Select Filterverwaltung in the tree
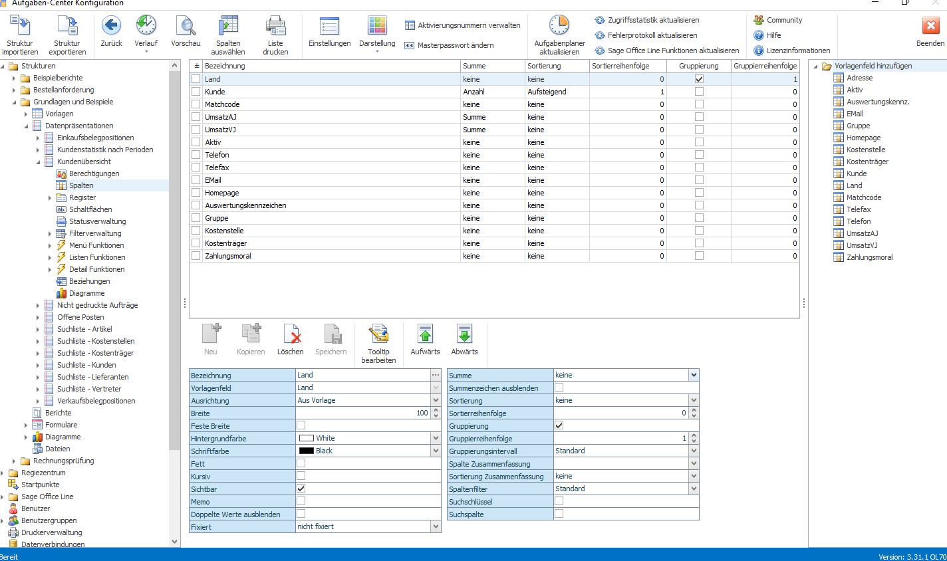947x561 pixels. pyautogui.click(x=95, y=233)
